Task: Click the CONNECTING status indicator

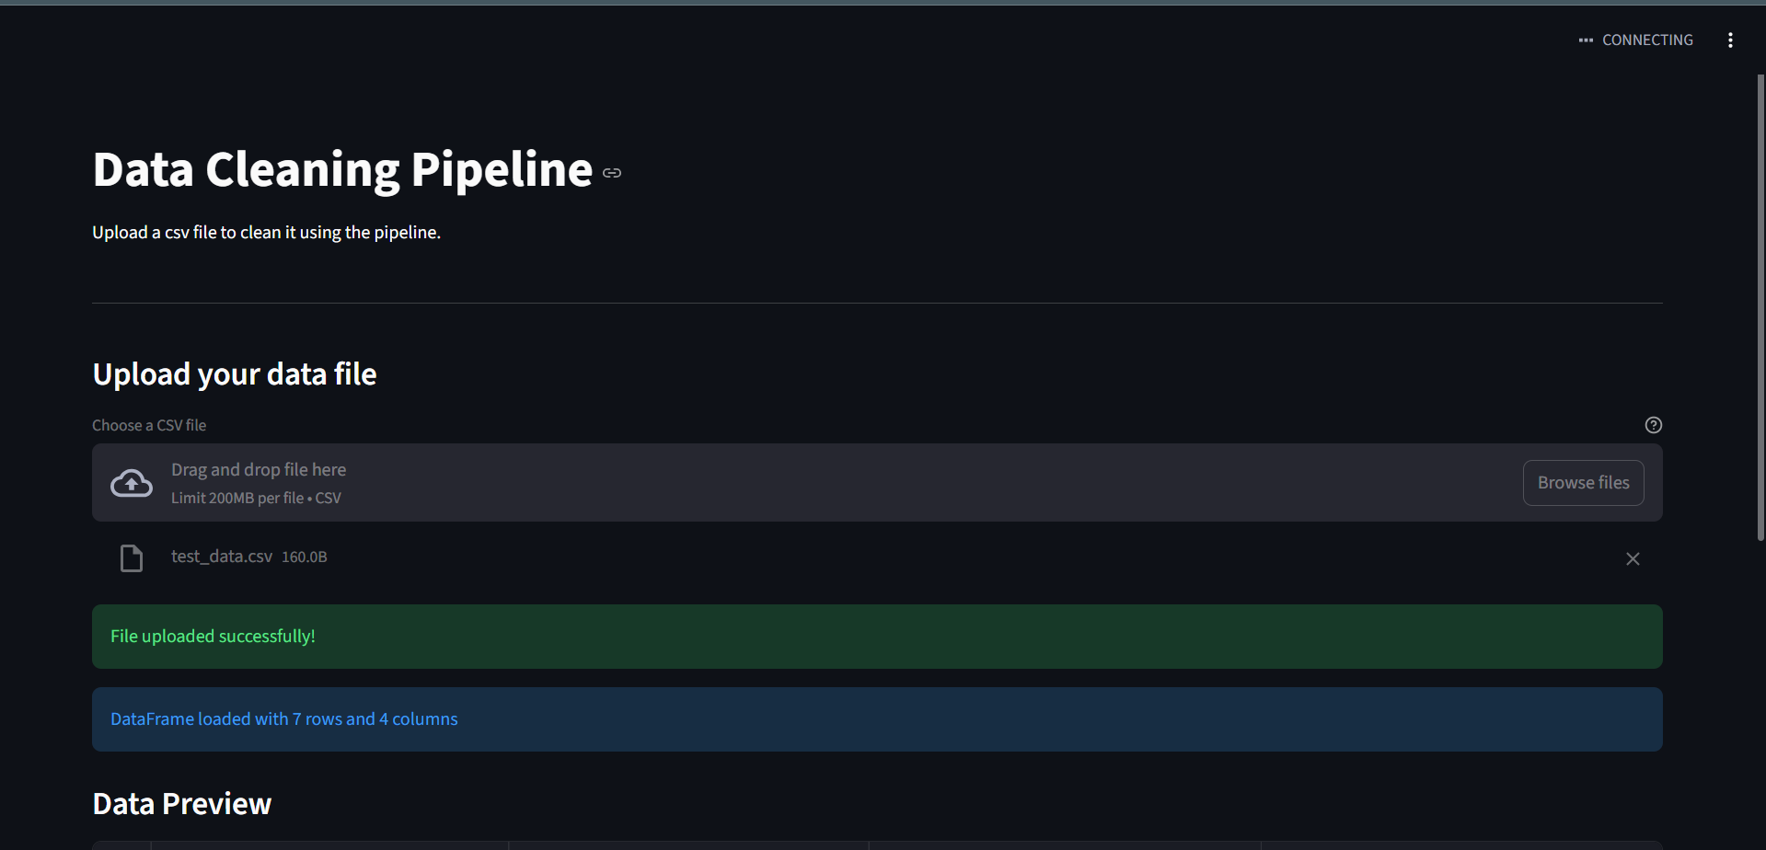Action: tap(1636, 40)
